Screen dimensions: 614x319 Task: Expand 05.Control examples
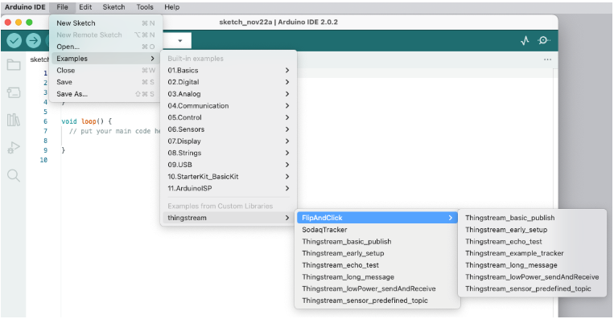(229, 117)
